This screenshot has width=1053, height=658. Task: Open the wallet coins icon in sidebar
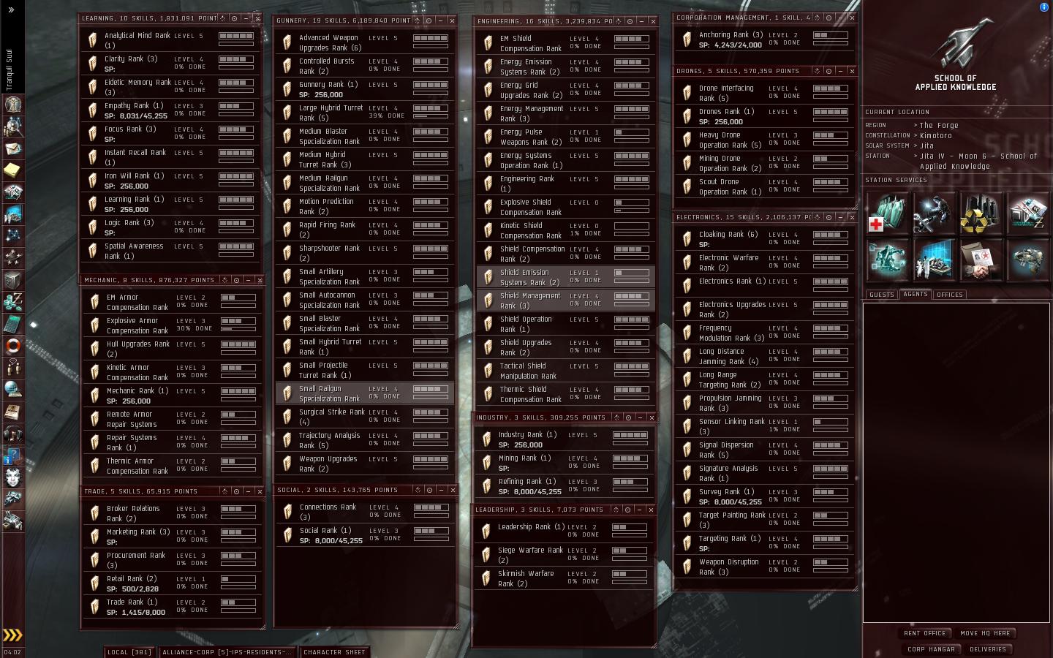click(x=12, y=301)
